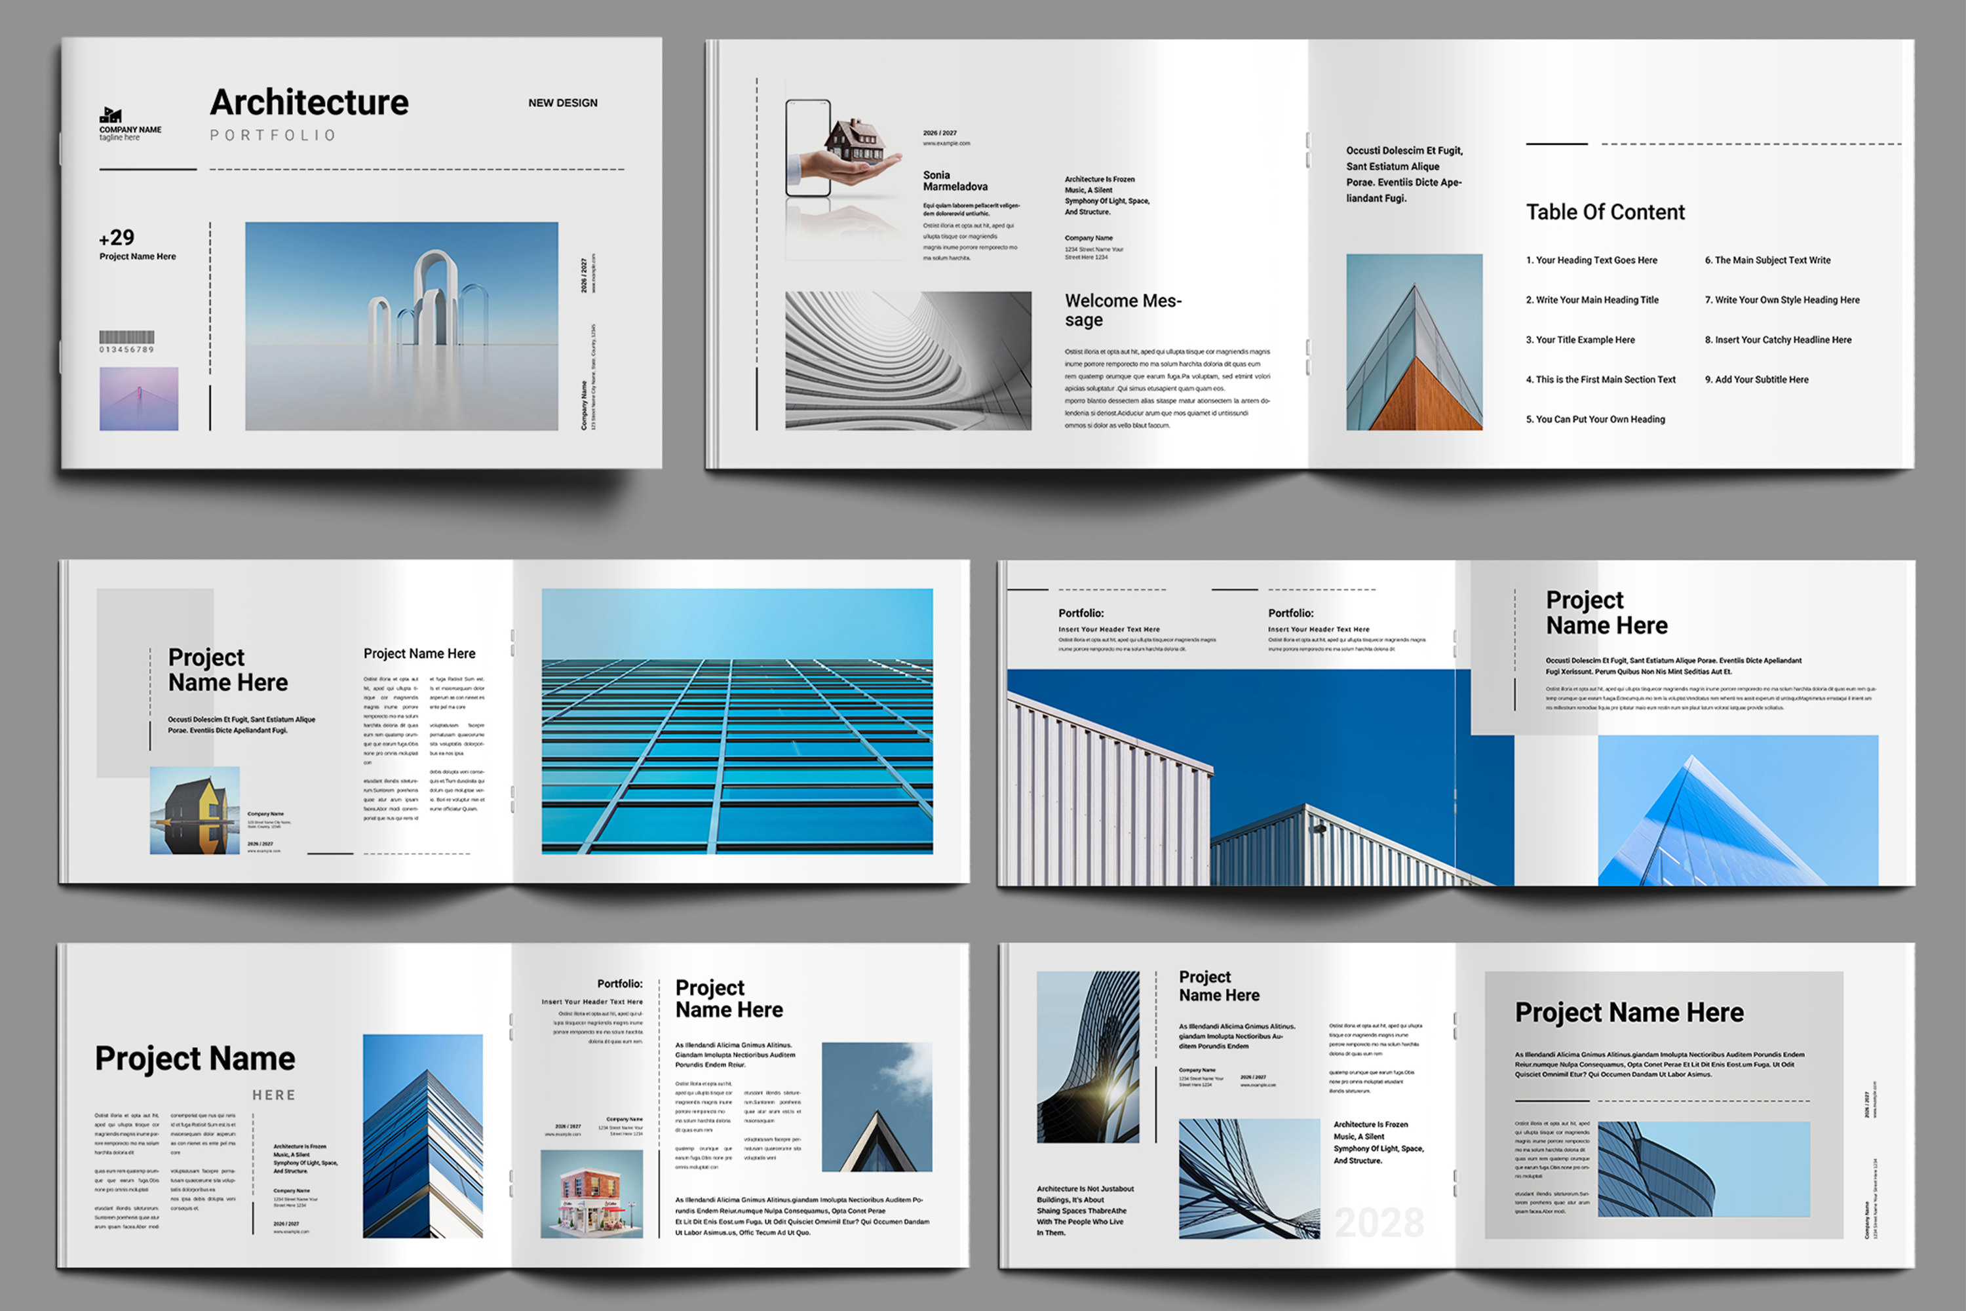The width and height of the screenshot is (1966, 1311).
Task: Click the Sonia Marmeladova name text
Action: tap(955, 181)
